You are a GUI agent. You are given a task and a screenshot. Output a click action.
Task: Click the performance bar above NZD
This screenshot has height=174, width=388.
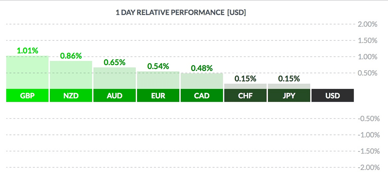(x=71, y=75)
